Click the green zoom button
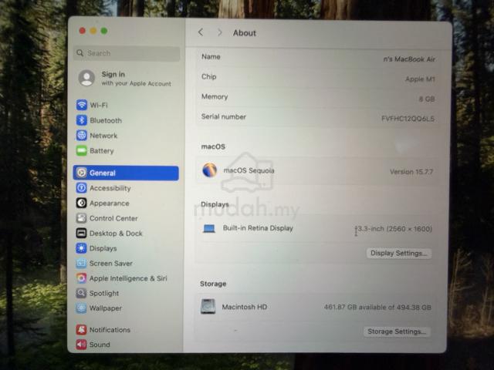Image resolution: width=494 pixels, height=370 pixels. (x=104, y=31)
